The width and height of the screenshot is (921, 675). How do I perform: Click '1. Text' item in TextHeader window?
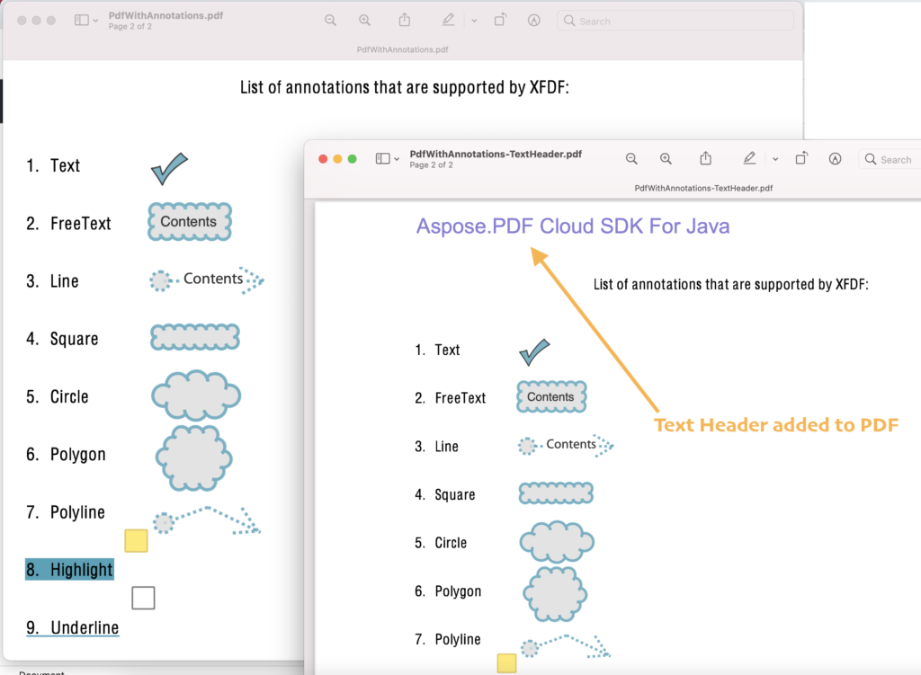pos(437,350)
